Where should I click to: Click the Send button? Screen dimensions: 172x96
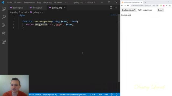point(160,10)
